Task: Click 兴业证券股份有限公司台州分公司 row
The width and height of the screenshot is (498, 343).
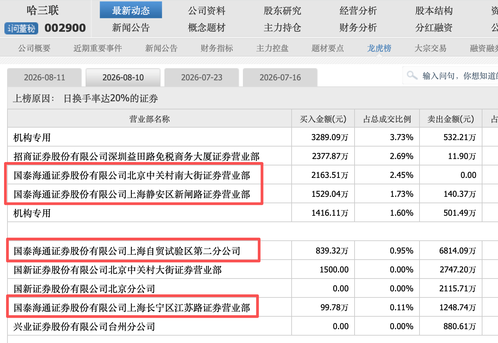Action: (84, 326)
